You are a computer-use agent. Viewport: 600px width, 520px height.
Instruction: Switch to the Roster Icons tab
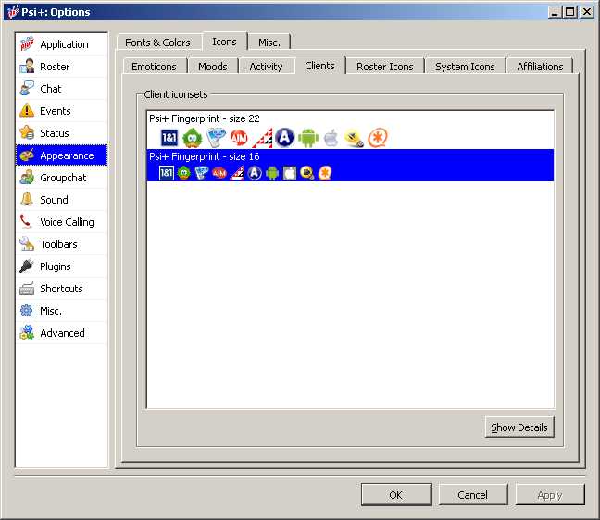click(x=384, y=67)
